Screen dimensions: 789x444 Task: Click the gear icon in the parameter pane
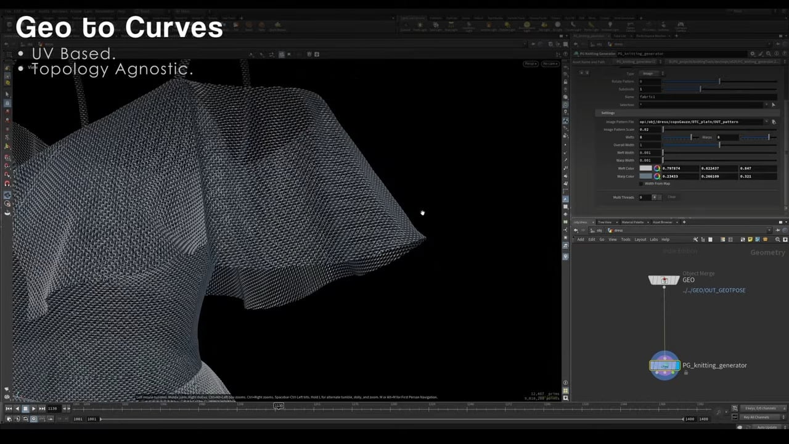752,53
